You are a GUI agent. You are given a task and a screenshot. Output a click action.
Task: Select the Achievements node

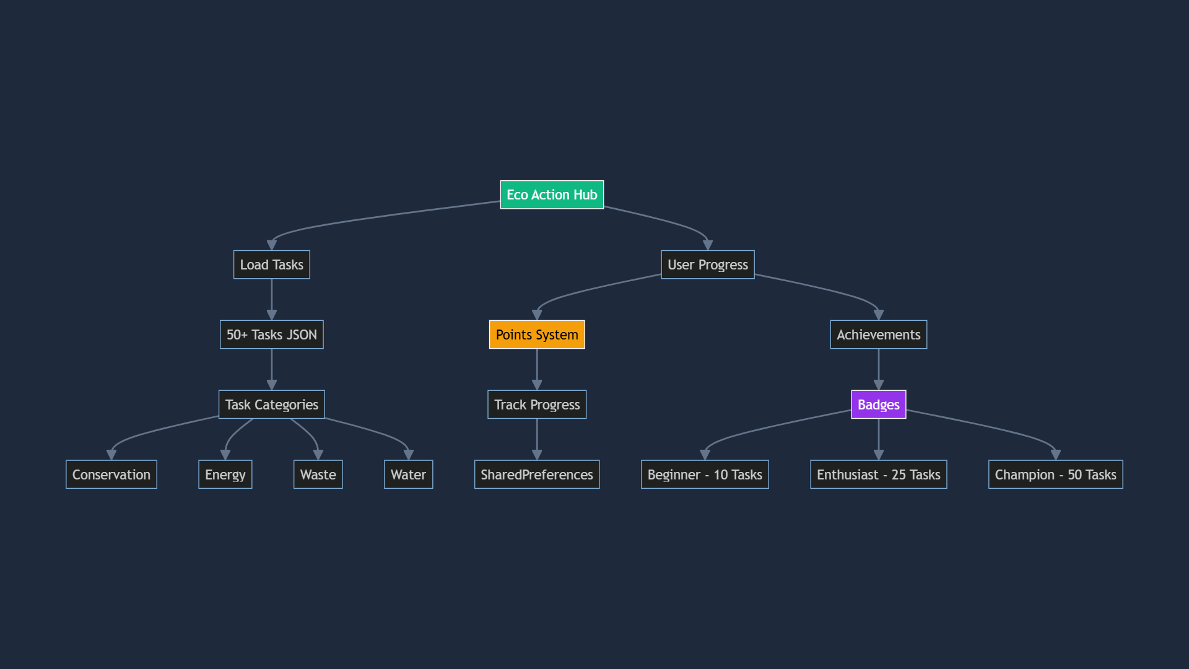[878, 334]
